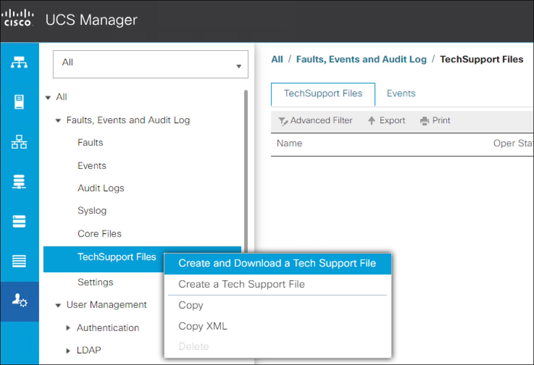Select Copy XML in context menu
The width and height of the screenshot is (534, 365).
coord(278,326)
